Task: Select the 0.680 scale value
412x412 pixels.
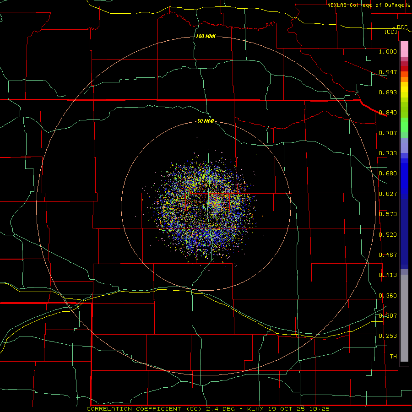Action: pos(388,173)
